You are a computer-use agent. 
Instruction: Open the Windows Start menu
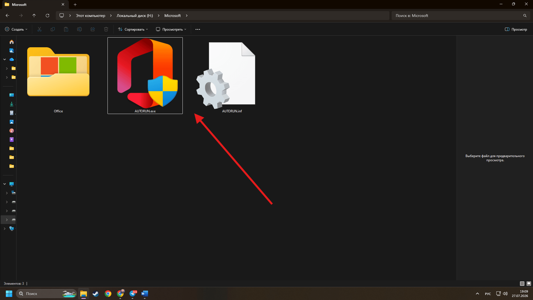9,294
